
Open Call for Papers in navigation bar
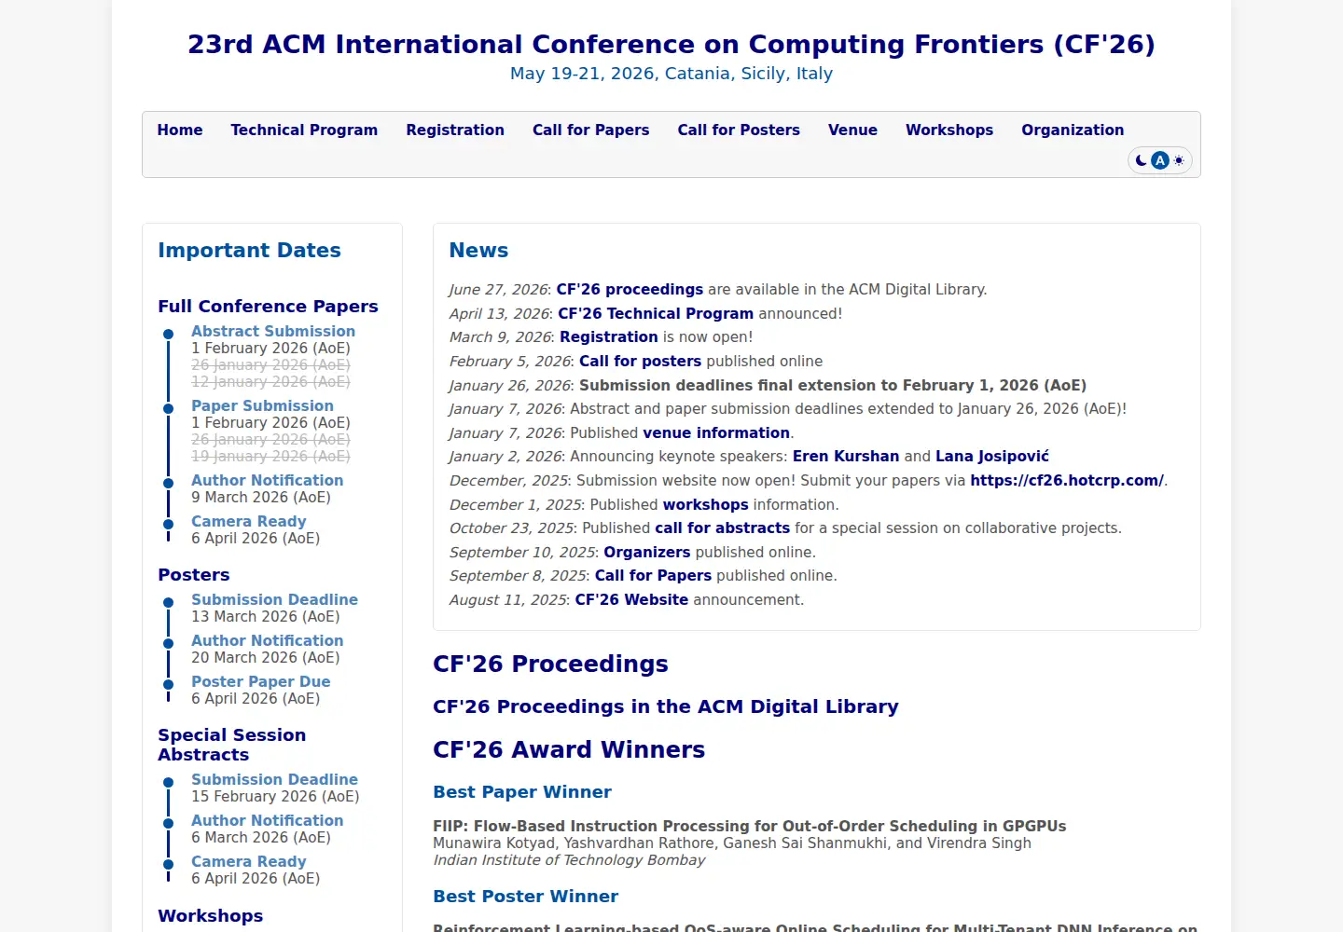coord(591,130)
